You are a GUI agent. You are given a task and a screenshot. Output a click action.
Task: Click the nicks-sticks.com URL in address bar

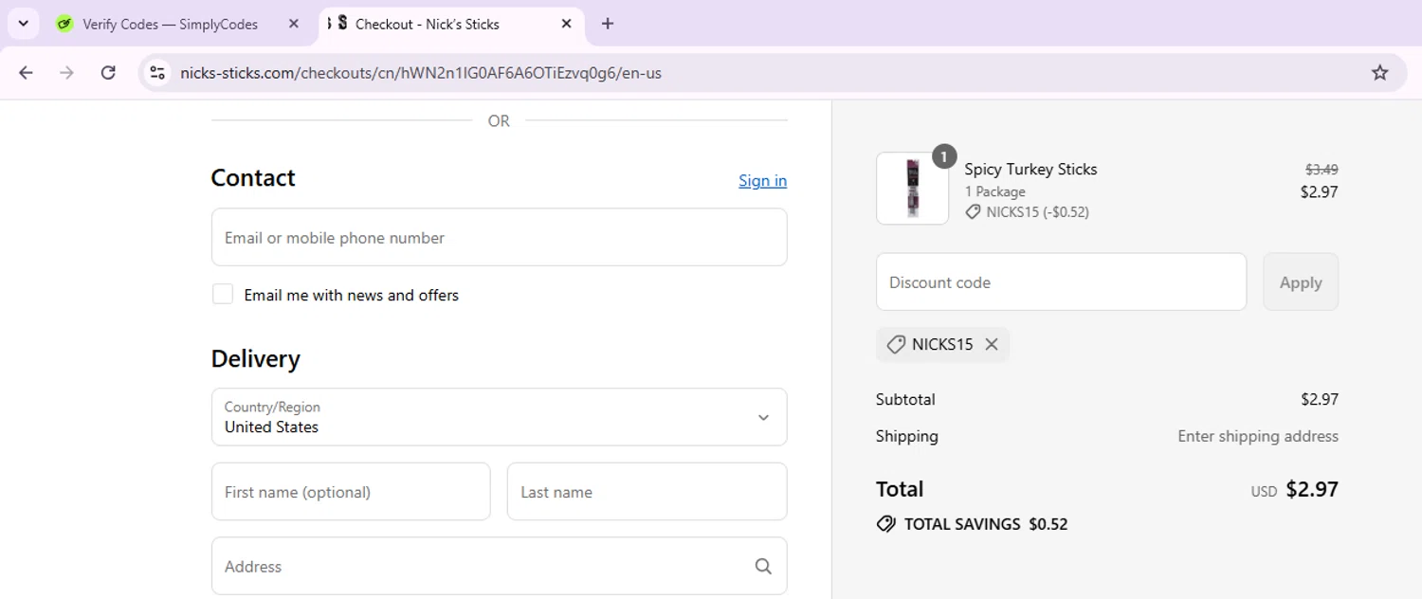coord(421,73)
